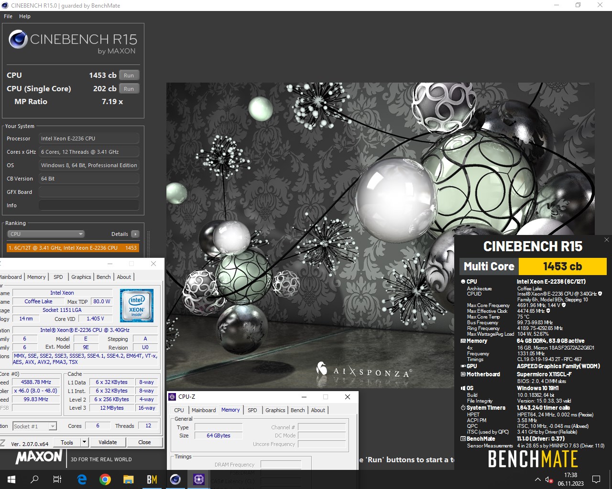The height and width of the screenshot is (489, 612).
Task: Switch to Cinebench taskbar icon
Action: pyautogui.click(x=175, y=479)
